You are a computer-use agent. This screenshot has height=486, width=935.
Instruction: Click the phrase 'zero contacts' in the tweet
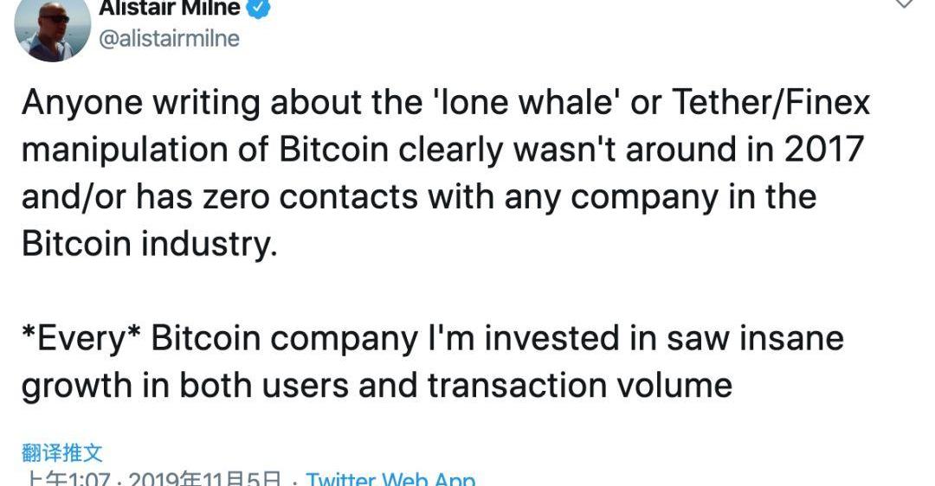[x=311, y=197]
